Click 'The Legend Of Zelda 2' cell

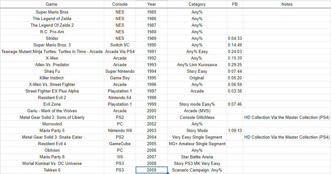coord(52,25)
